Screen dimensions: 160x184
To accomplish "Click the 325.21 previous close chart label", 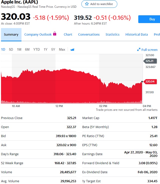I will (150, 61).
